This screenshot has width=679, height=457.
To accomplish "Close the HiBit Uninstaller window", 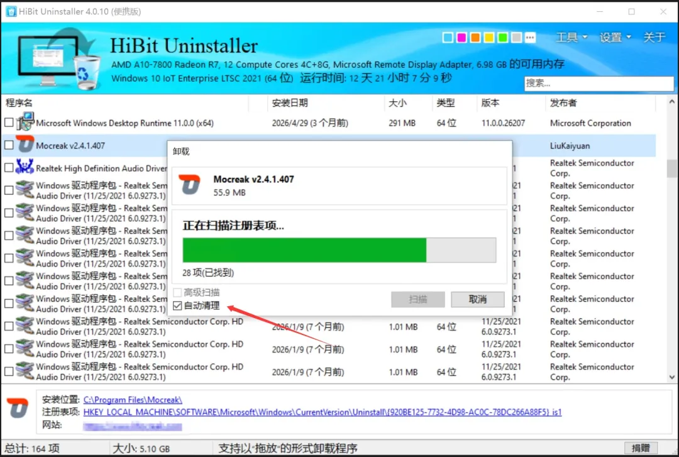I will click(663, 12).
